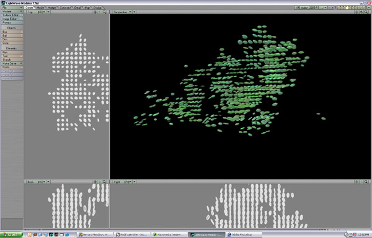Open the Surface Editor

click(x=12, y=15)
